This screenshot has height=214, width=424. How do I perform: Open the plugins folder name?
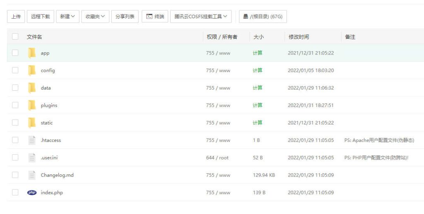point(49,106)
